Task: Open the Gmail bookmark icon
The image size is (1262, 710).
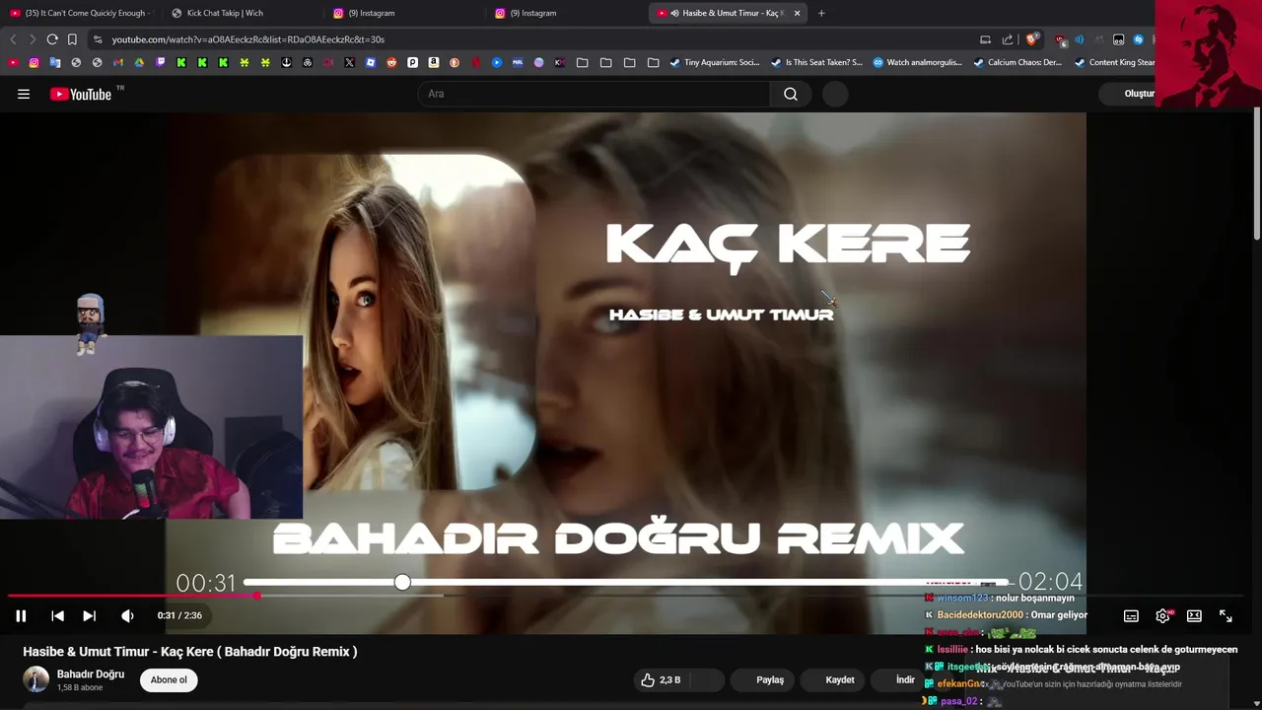Action: point(118,62)
